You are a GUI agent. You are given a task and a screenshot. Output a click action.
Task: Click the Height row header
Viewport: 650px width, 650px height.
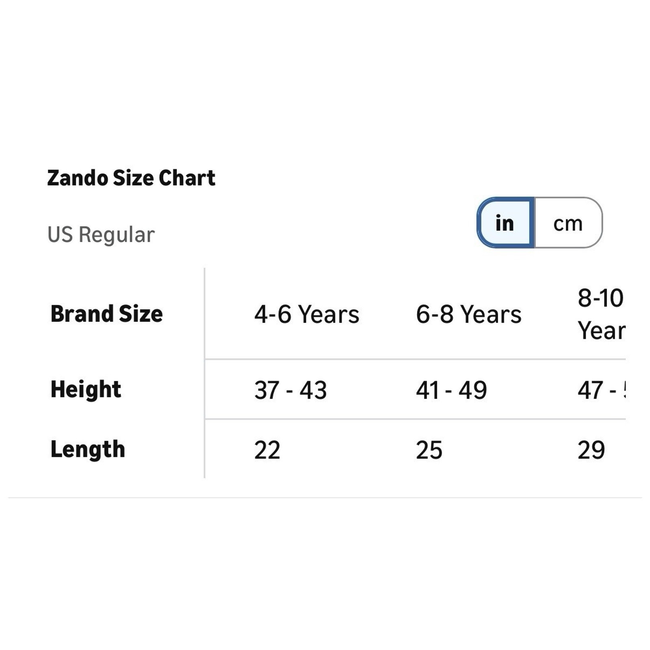(x=86, y=389)
